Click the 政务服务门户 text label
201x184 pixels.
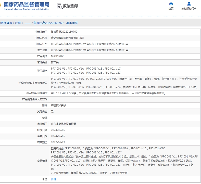pos(189,9)
